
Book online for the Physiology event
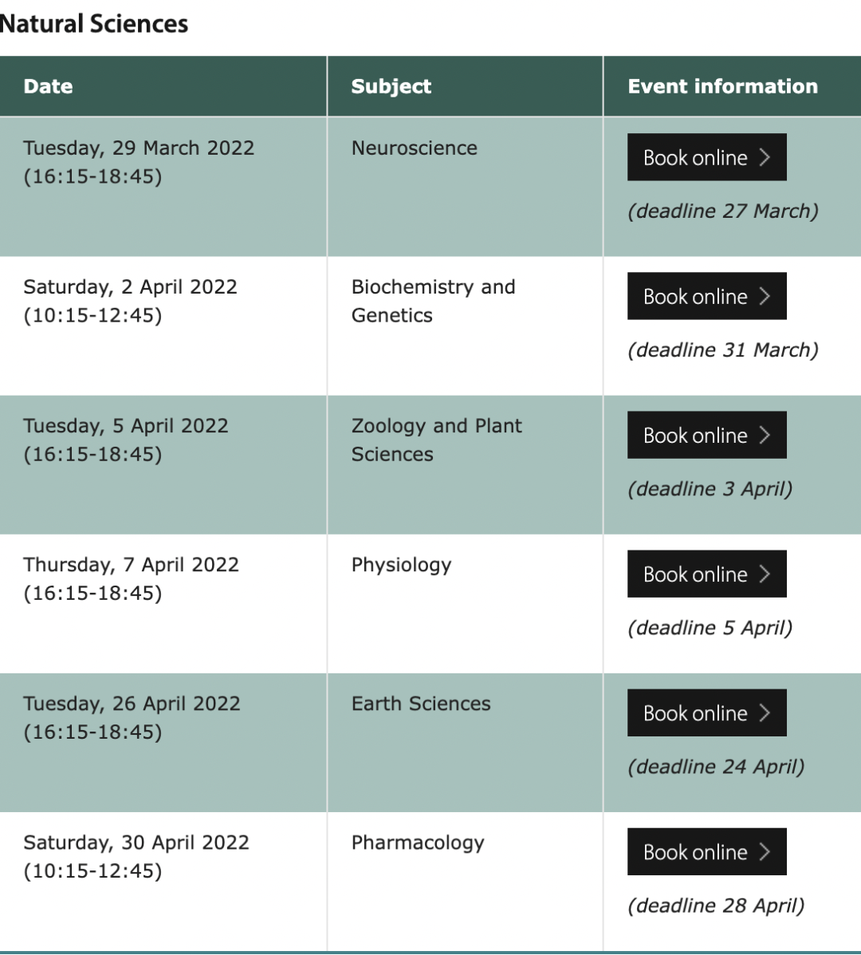pyautogui.click(x=706, y=574)
